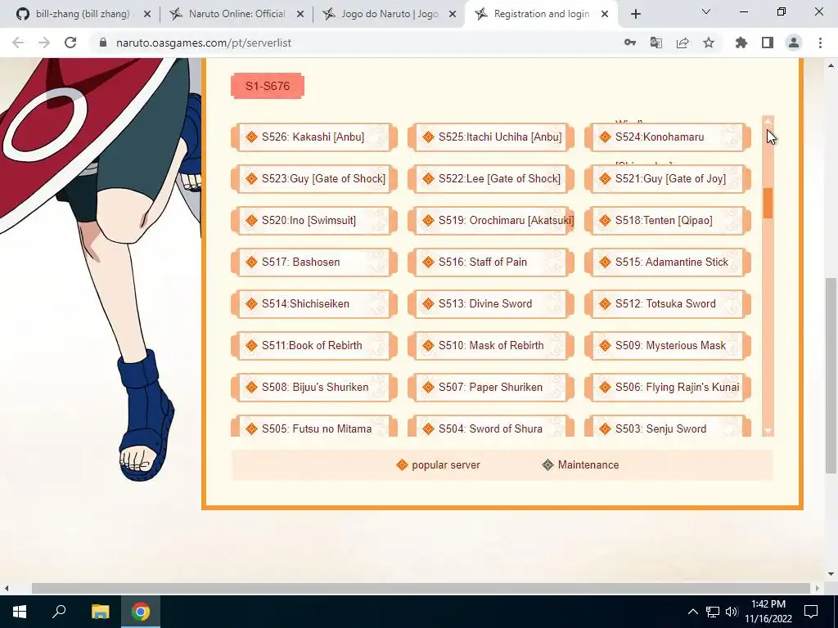Click the Google Translate icon
Viewport: 838px width, 628px height.
[x=656, y=43]
